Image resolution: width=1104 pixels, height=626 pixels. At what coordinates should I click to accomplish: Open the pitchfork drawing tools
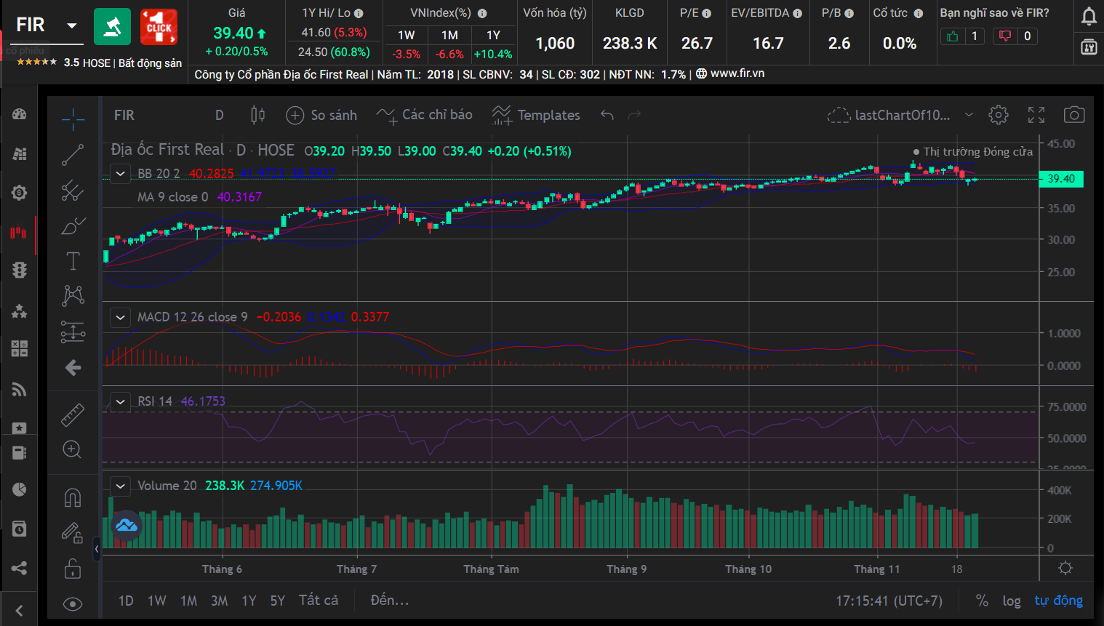point(73,190)
